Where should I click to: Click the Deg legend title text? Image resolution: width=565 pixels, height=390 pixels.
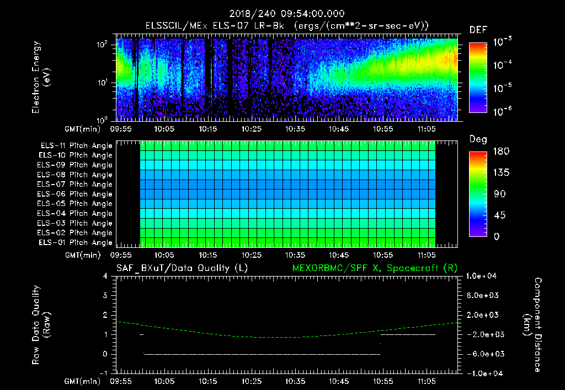click(x=478, y=139)
